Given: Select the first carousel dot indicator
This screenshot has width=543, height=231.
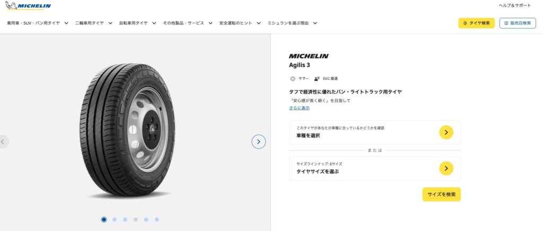Looking at the screenshot, I should (104, 219).
